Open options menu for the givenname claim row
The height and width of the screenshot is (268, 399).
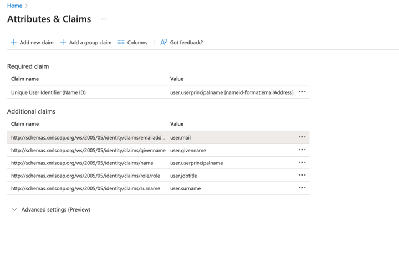(x=302, y=150)
